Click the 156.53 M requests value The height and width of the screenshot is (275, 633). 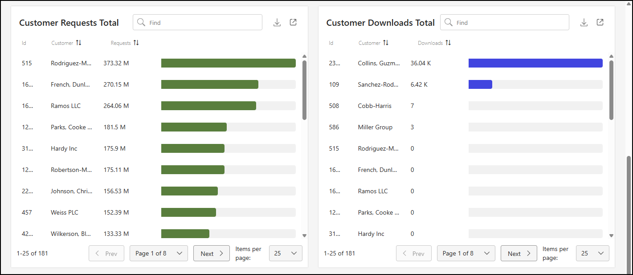point(116,191)
